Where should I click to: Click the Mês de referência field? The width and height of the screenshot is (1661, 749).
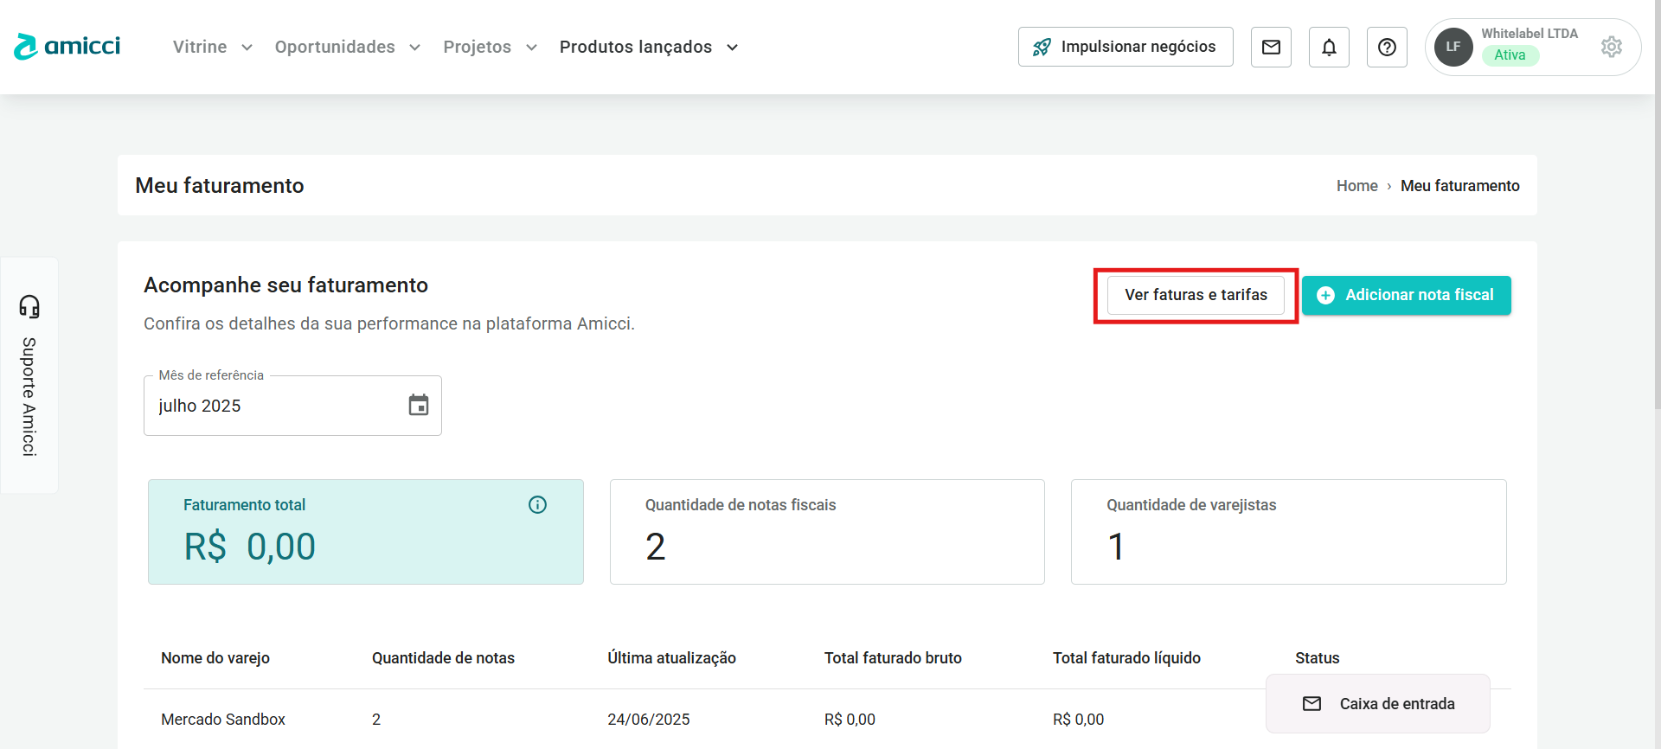click(277, 406)
